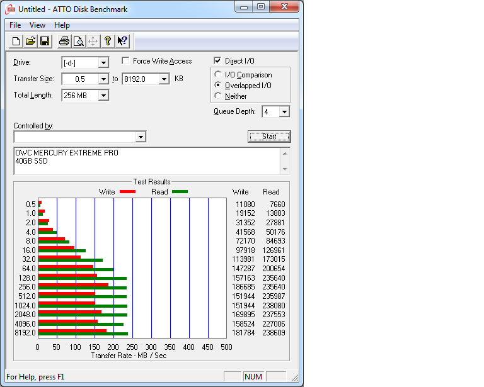The width and height of the screenshot is (484, 387).
Task: Click the 256.0 write value 186685
Action: pyautogui.click(x=243, y=287)
